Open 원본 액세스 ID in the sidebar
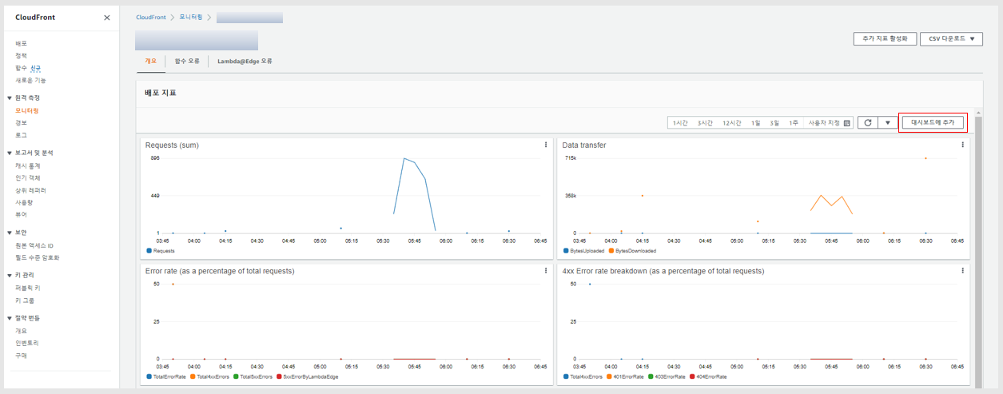This screenshot has height=394, width=1003. [34, 245]
